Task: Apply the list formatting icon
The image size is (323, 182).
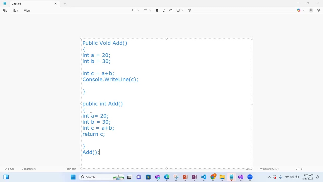Action: pyautogui.click(x=146, y=10)
